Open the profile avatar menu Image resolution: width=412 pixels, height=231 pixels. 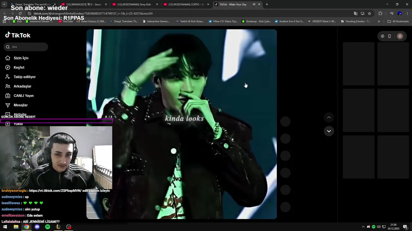click(x=400, y=36)
